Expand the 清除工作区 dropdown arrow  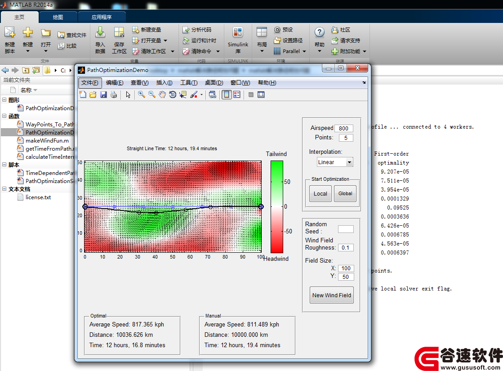pyautogui.click(x=173, y=51)
